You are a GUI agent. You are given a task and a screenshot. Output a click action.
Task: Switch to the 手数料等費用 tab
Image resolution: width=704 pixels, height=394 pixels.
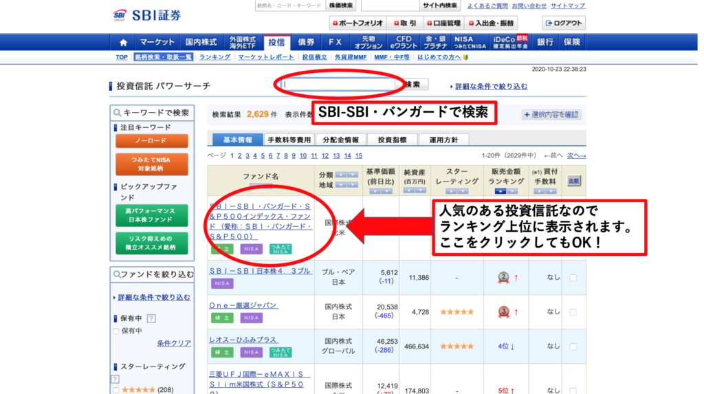point(289,140)
